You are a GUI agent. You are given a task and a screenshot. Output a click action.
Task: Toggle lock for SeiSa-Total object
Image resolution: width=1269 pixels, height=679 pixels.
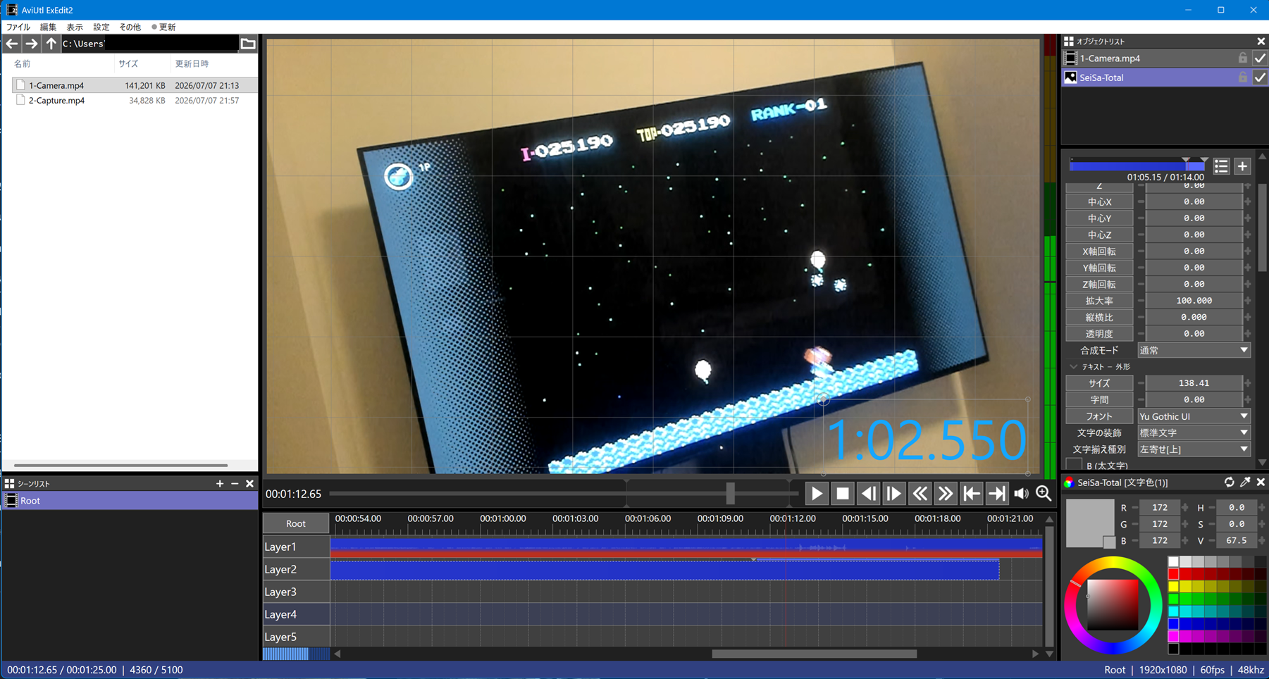pyautogui.click(x=1243, y=77)
